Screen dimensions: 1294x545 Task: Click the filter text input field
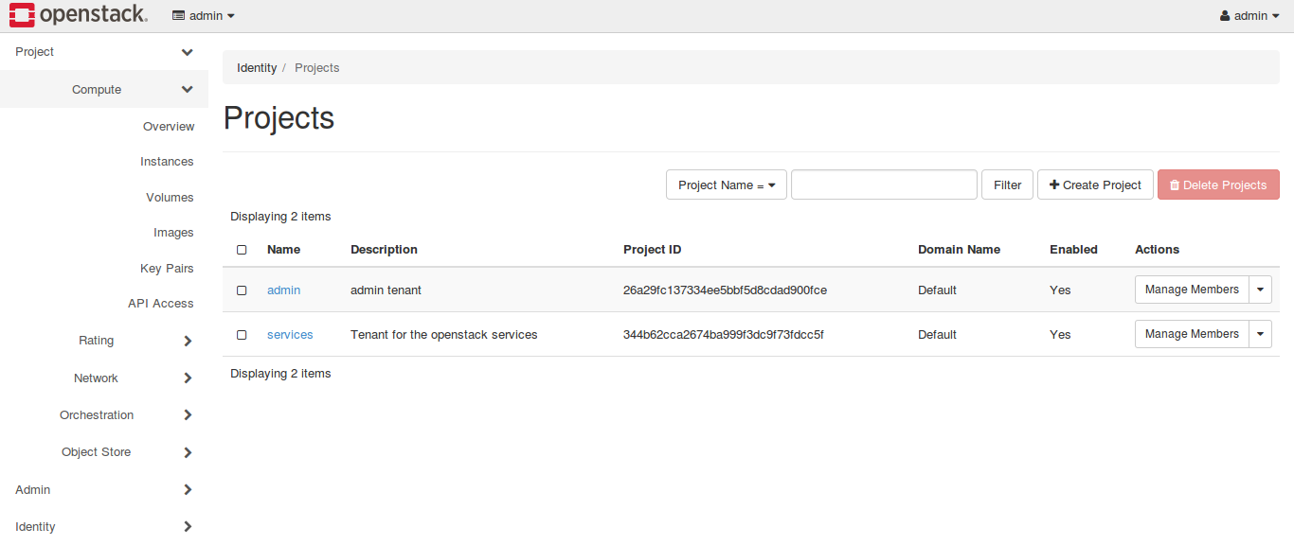pyautogui.click(x=884, y=185)
